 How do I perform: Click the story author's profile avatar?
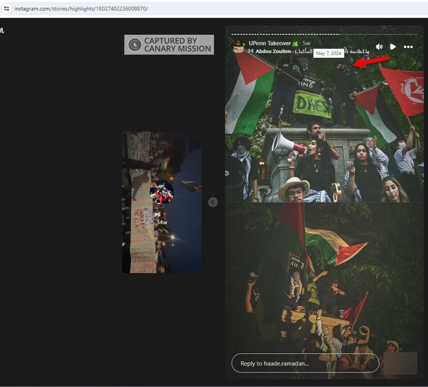pyautogui.click(x=239, y=47)
